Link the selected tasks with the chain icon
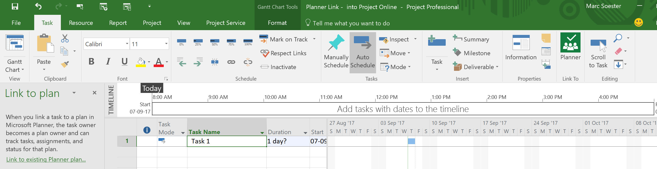Image resolution: width=657 pixels, height=169 pixels. [231, 62]
